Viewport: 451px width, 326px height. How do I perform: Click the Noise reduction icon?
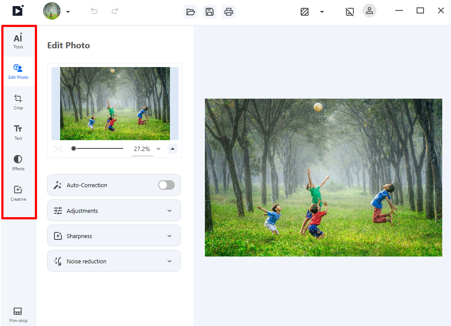pyautogui.click(x=58, y=261)
